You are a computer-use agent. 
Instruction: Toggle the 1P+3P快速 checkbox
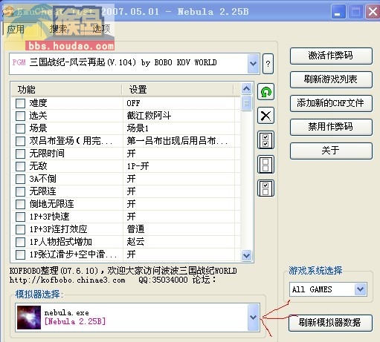[20, 217]
